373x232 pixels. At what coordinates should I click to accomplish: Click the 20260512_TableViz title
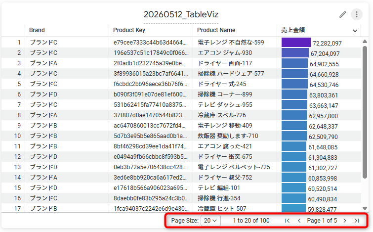click(x=181, y=14)
